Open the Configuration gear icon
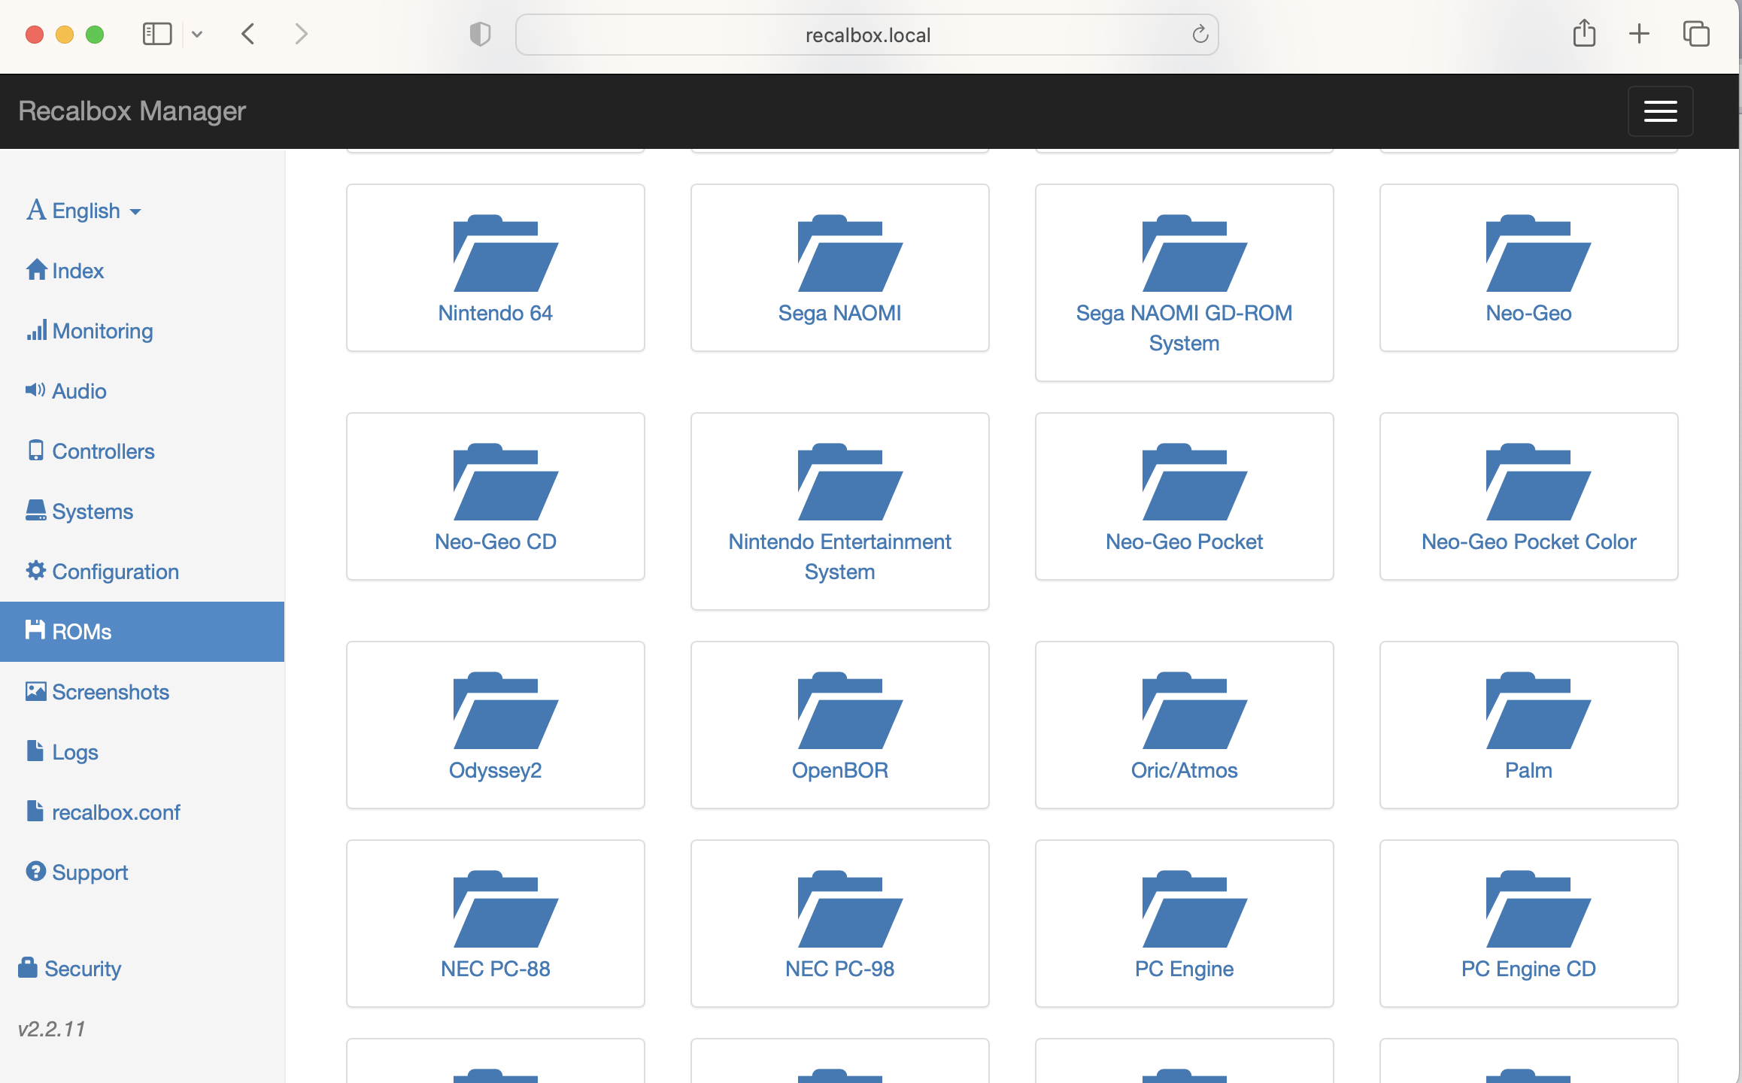The image size is (1742, 1083). click(x=35, y=570)
